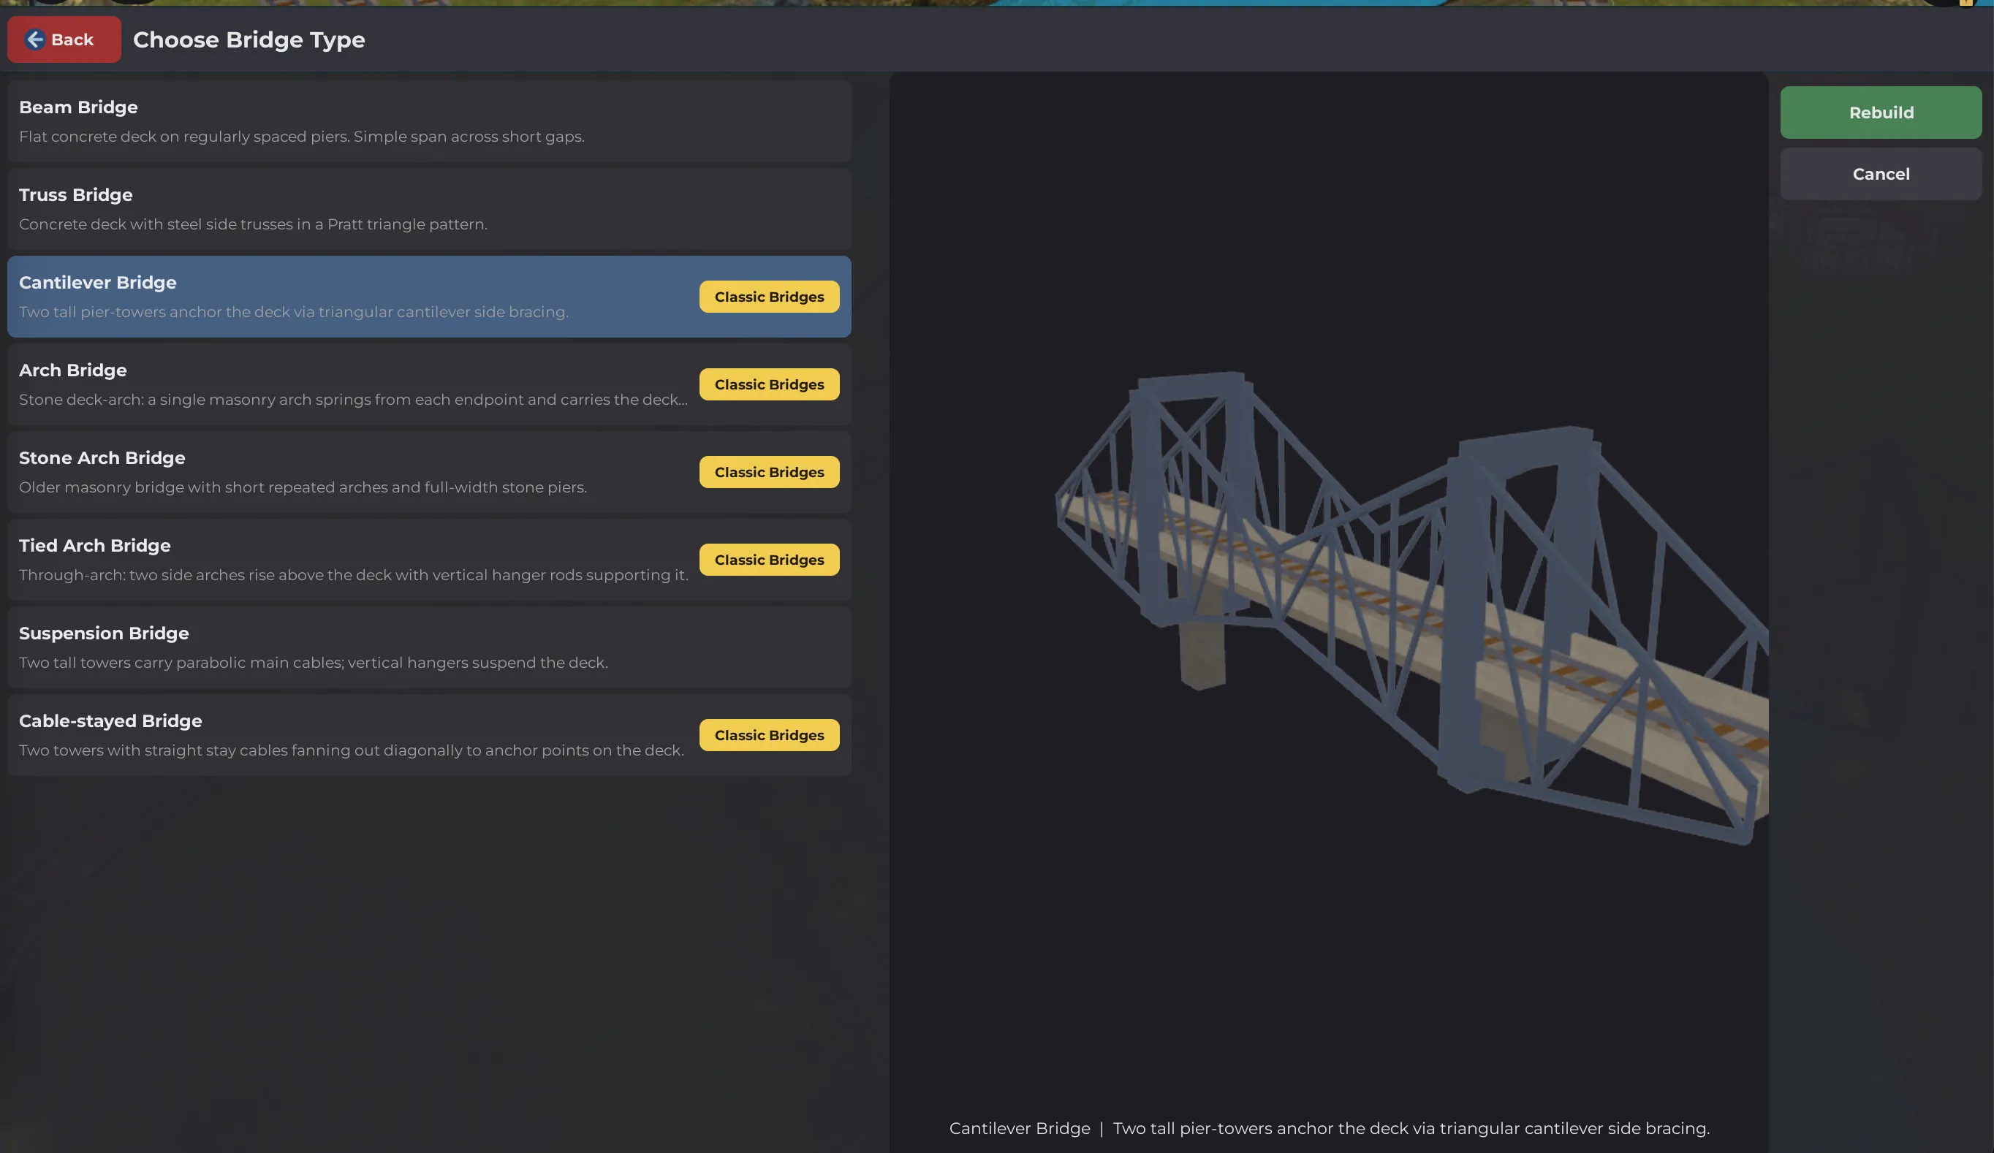Click the Cantilever Bridge preview caption
This screenshot has width=1994, height=1153.
click(1330, 1128)
